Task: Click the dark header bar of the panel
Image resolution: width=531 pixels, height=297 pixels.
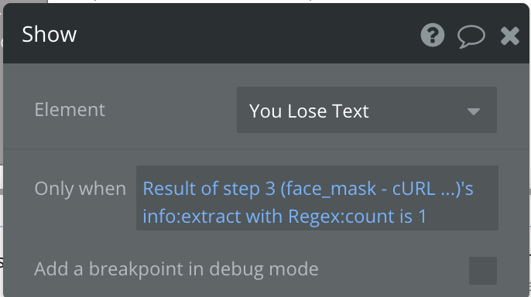Action: tap(237, 34)
